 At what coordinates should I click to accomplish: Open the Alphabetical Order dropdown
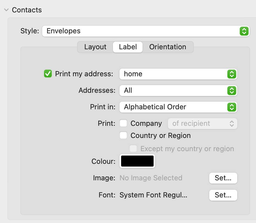click(178, 107)
